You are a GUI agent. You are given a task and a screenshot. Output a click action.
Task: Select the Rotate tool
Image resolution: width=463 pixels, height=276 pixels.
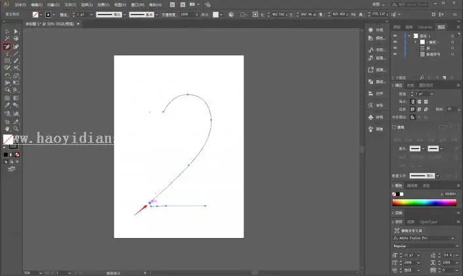[x=7, y=76]
